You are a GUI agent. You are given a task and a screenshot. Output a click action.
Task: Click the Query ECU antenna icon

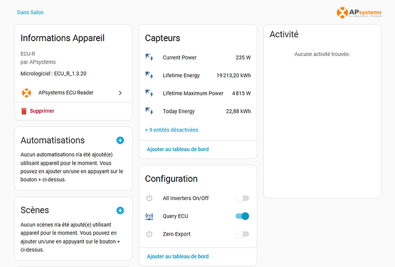pyautogui.click(x=149, y=216)
